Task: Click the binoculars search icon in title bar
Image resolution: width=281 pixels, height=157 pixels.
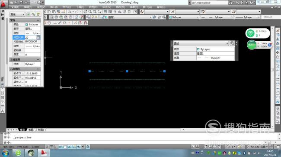Action: click(231, 3)
